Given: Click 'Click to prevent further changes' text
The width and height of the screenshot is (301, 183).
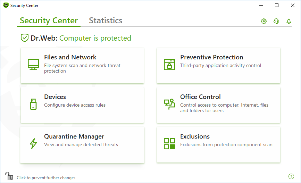Looking at the screenshot, I should pyautogui.click(x=46, y=178).
